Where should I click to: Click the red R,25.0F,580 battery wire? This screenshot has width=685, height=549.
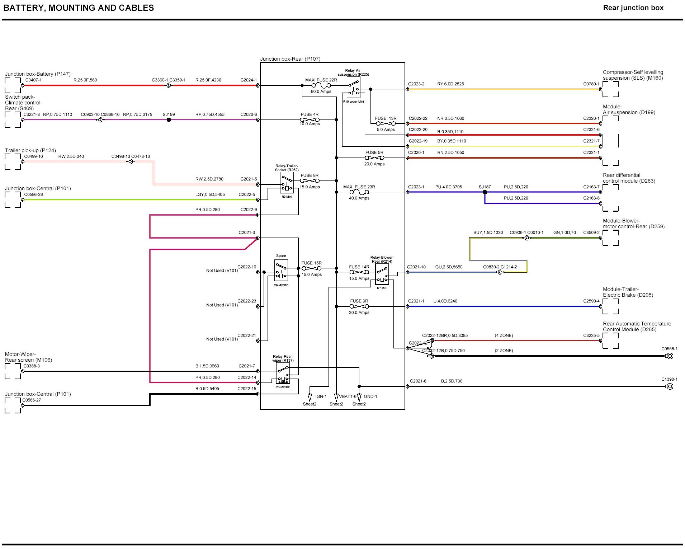93,86
